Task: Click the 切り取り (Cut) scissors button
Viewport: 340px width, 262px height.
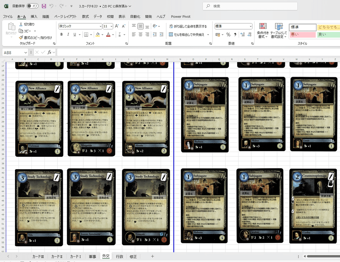Action: tap(27, 24)
